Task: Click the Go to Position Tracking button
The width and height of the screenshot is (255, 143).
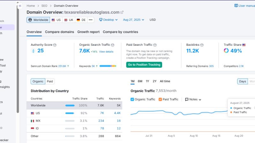Action: (x=144, y=65)
